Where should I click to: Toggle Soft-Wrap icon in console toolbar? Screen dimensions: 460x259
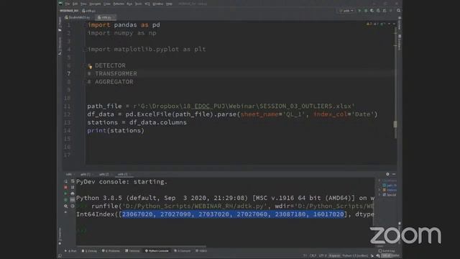tap(73, 181)
